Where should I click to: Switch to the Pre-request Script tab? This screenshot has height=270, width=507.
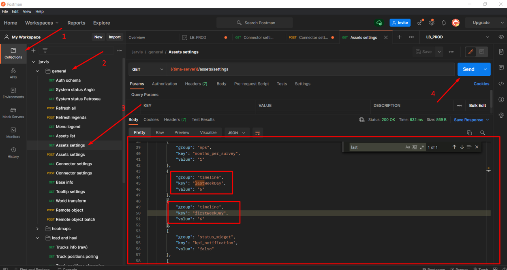click(251, 84)
